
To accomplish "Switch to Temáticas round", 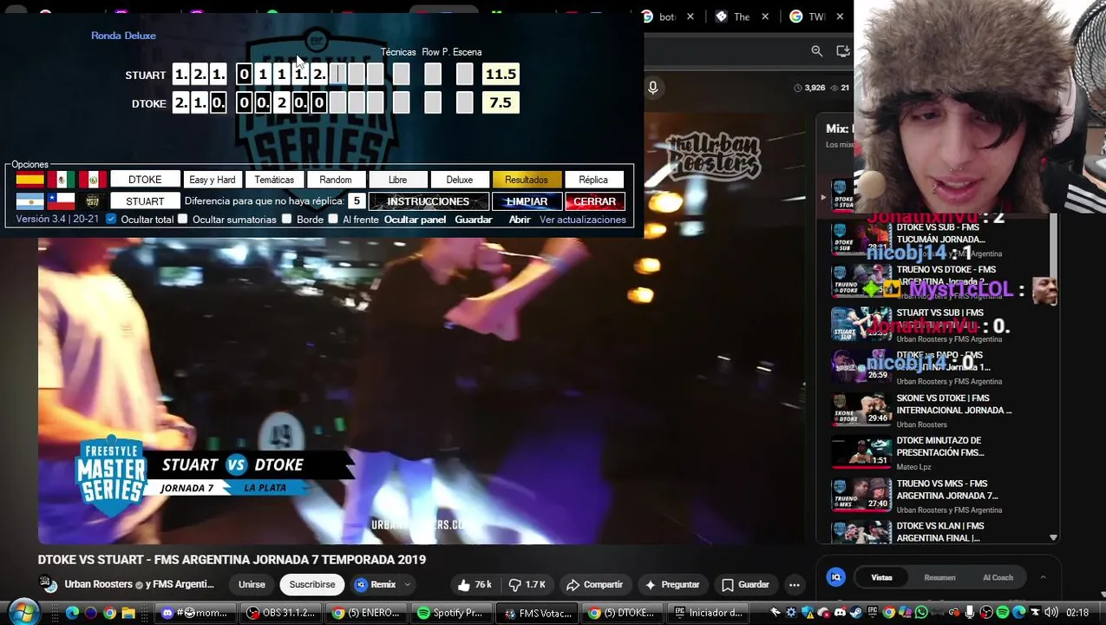I will [x=274, y=180].
